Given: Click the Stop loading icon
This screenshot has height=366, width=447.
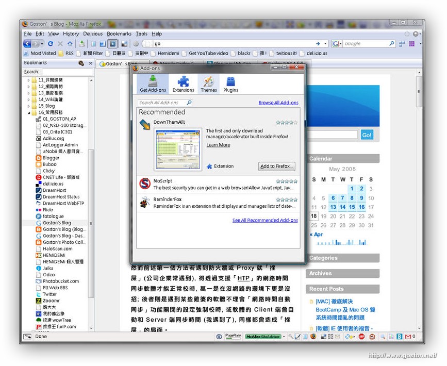Looking at the screenshot, I should pos(60,44).
